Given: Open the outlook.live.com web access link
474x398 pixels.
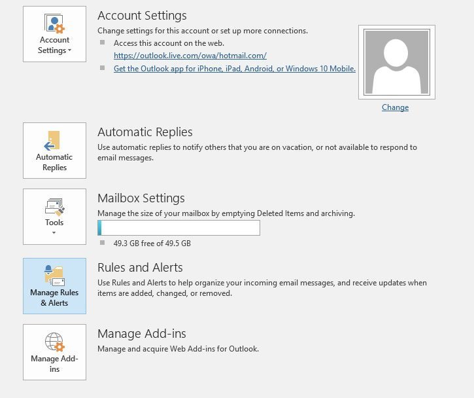Looking at the screenshot, I should point(190,56).
